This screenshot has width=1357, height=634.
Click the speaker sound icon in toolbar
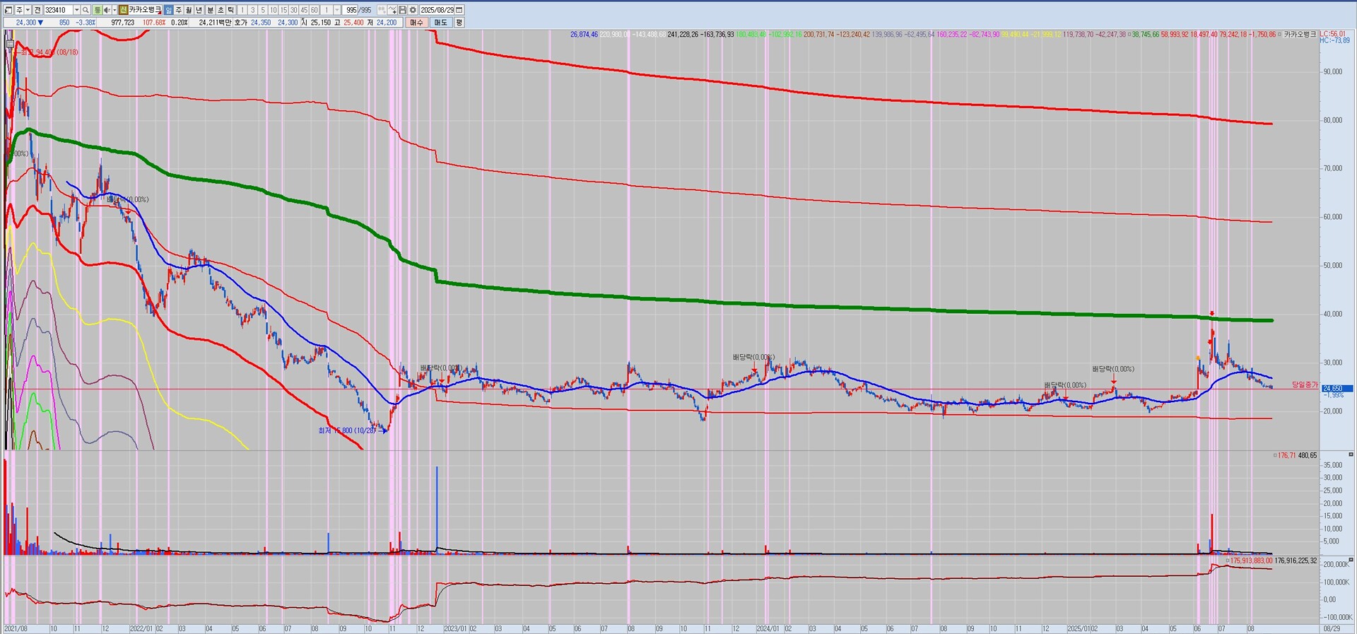(107, 10)
